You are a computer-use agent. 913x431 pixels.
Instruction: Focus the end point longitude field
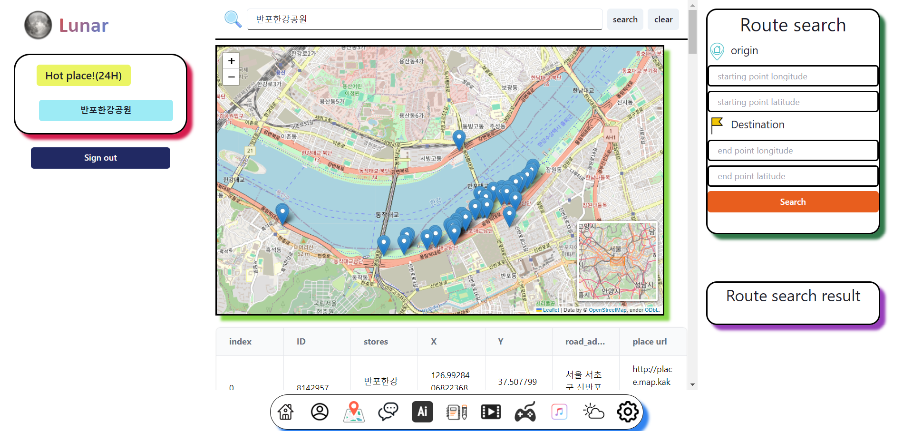coord(793,151)
